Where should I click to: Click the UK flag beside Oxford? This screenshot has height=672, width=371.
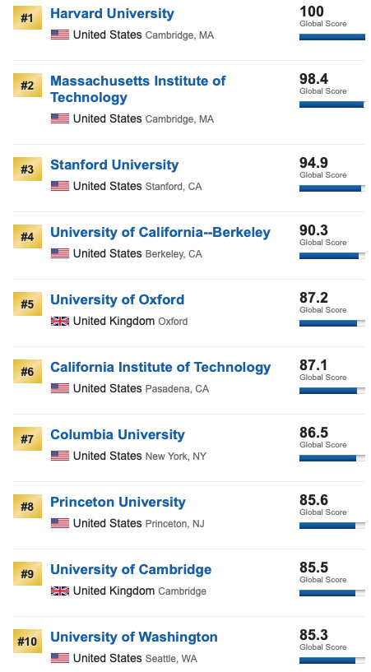coord(60,321)
